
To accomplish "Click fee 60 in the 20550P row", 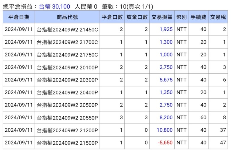I will point(203,118).
